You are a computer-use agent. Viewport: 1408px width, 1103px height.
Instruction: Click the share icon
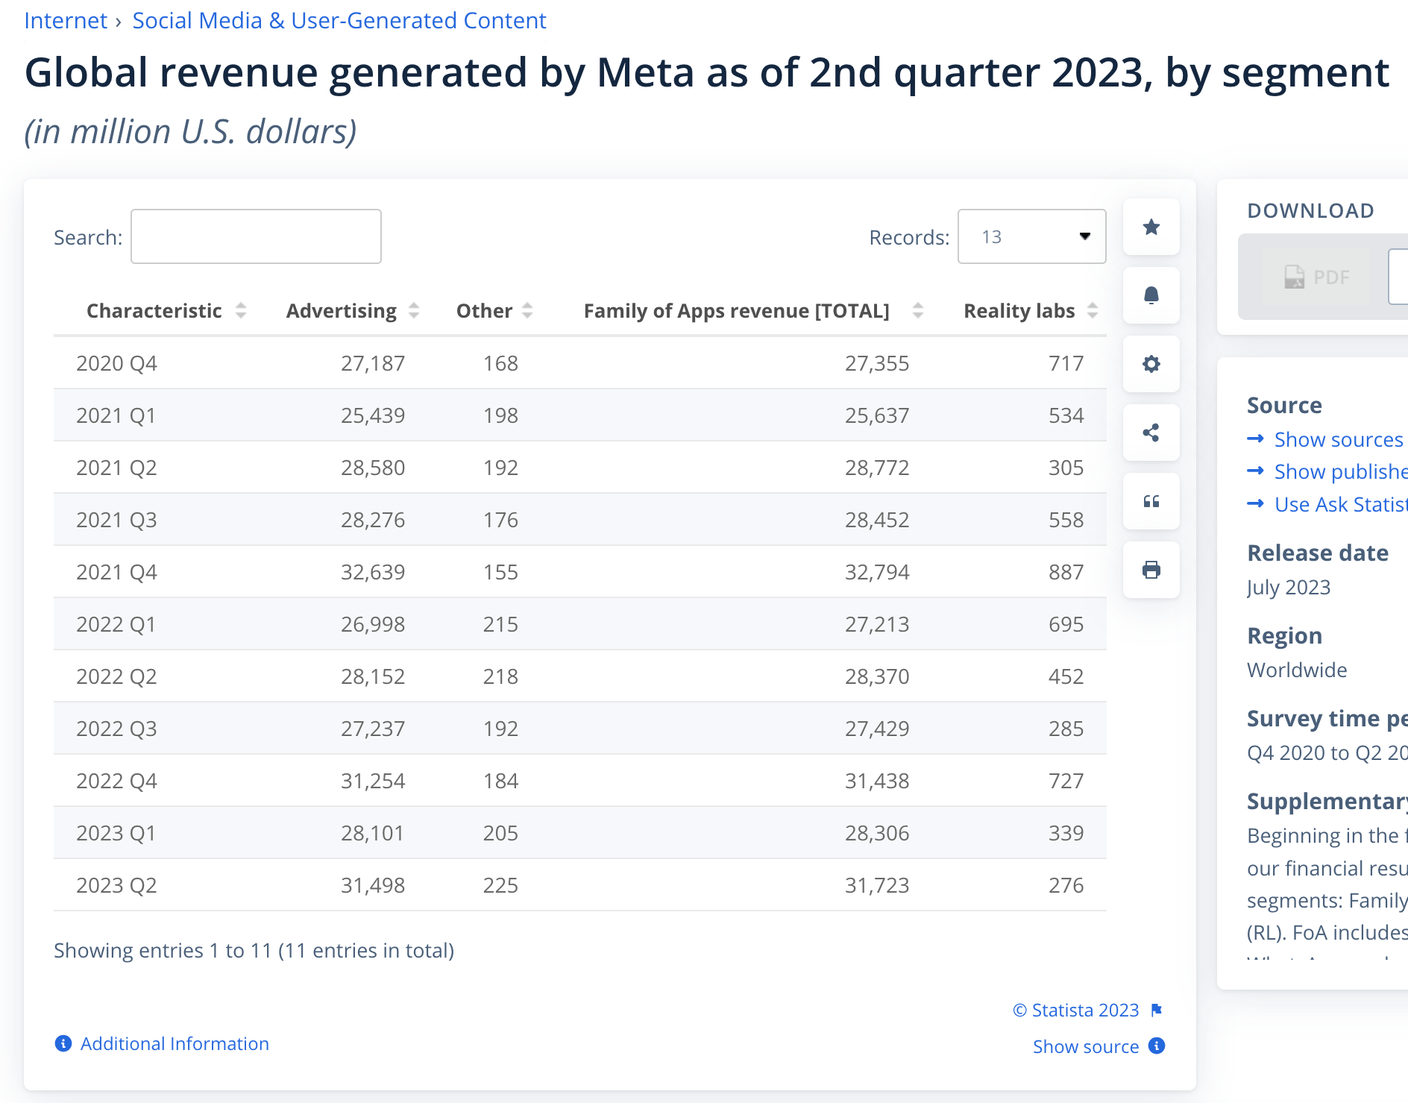click(x=1151, y=433)
